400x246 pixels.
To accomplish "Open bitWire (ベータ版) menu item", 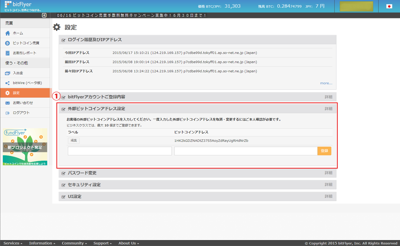I will point(25,83).
